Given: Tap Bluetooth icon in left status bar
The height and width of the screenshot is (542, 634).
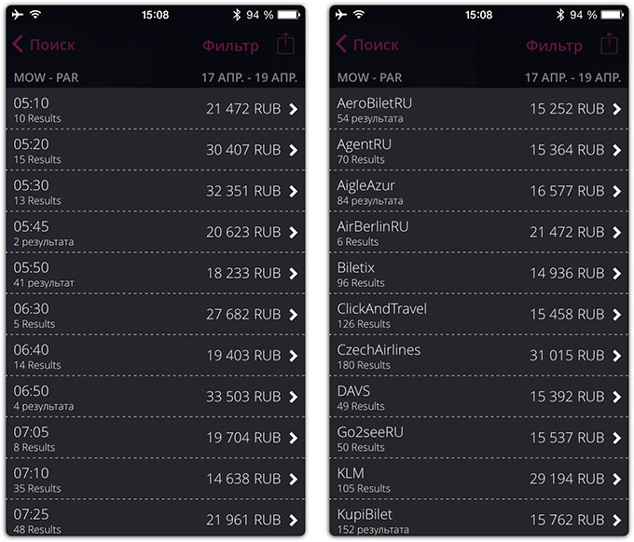Looking at the screenshot, I should [x=237, y=15].
